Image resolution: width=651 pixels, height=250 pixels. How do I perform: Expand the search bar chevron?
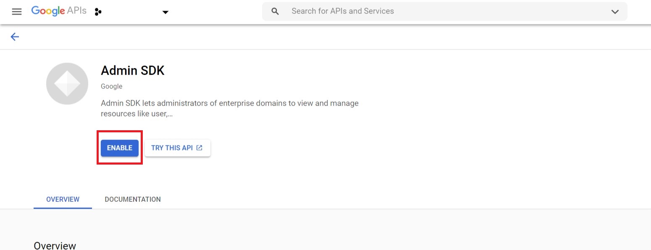(615, 12)
